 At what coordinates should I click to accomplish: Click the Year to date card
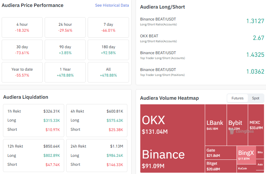pyautogui.click(x=22, y=72)
